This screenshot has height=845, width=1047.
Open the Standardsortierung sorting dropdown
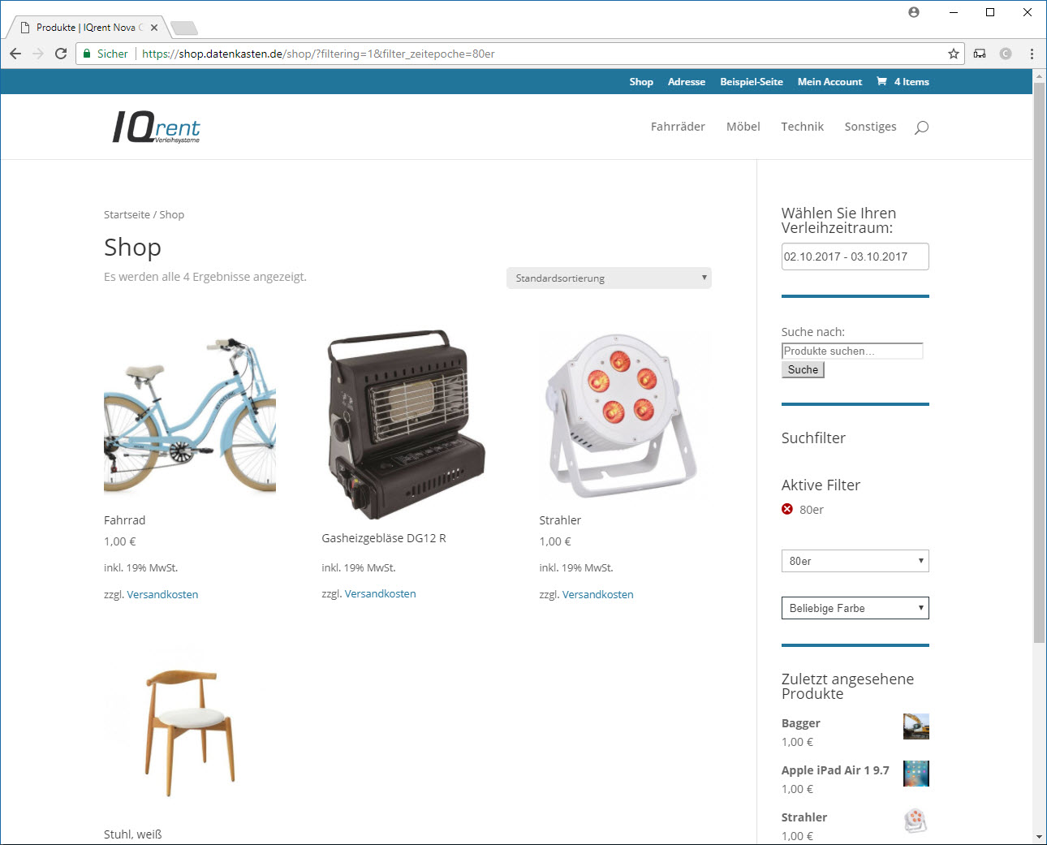(x=609, y=278)
